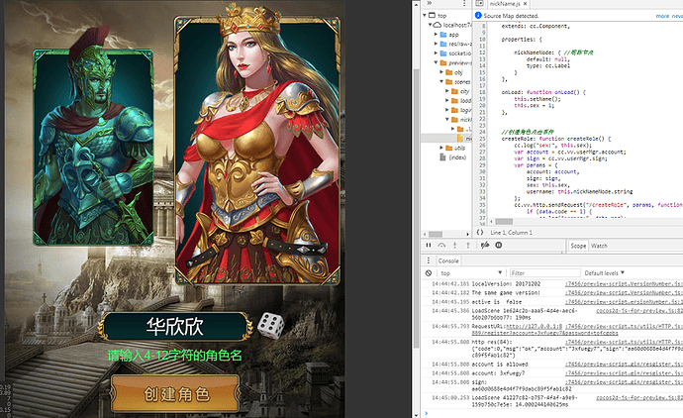Collapse the top frame tree node
683x418 pixels.
[x=425, y=15]
